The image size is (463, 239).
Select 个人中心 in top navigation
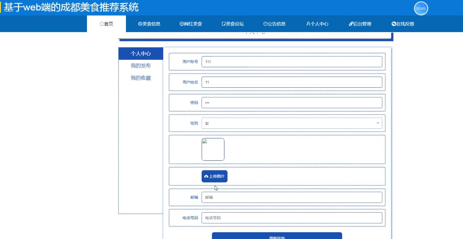coord(317,24)
